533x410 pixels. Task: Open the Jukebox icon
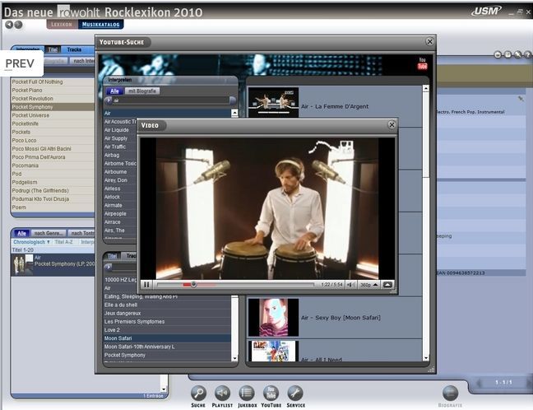(247, 394)
